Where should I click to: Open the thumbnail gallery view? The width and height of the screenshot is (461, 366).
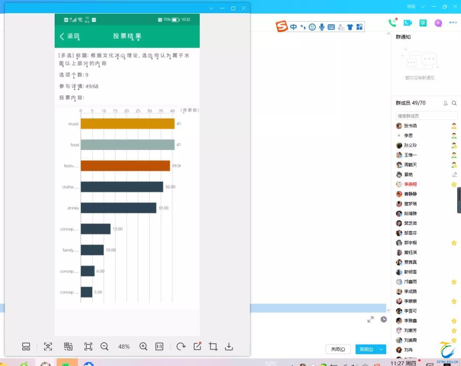[x=26, y=346]
